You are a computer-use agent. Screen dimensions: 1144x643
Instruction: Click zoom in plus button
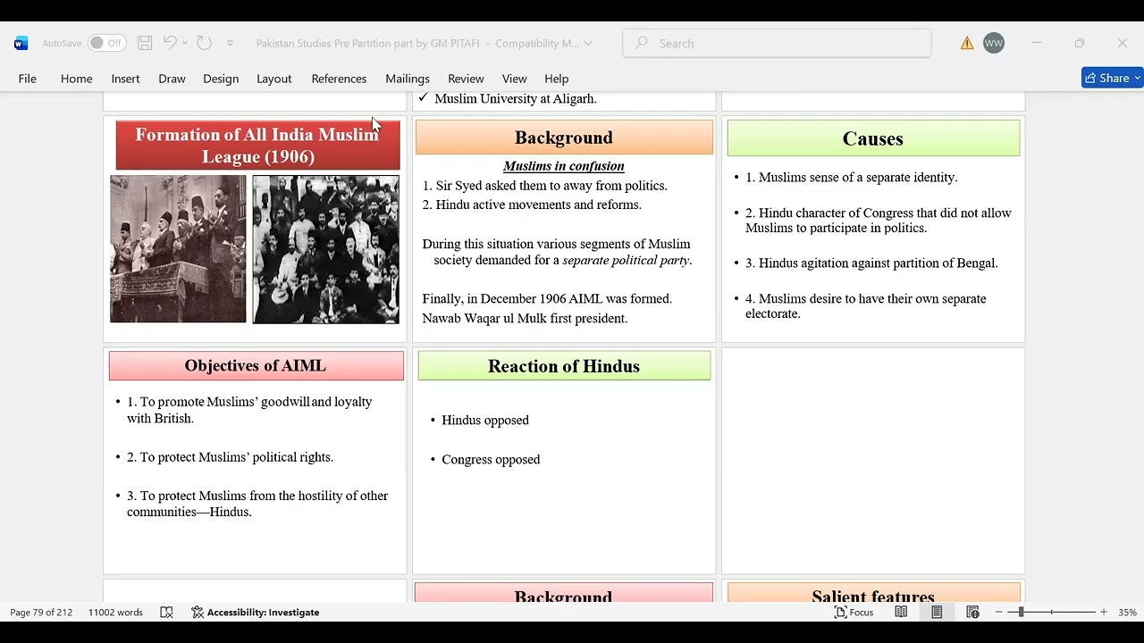pos(1104,612)
